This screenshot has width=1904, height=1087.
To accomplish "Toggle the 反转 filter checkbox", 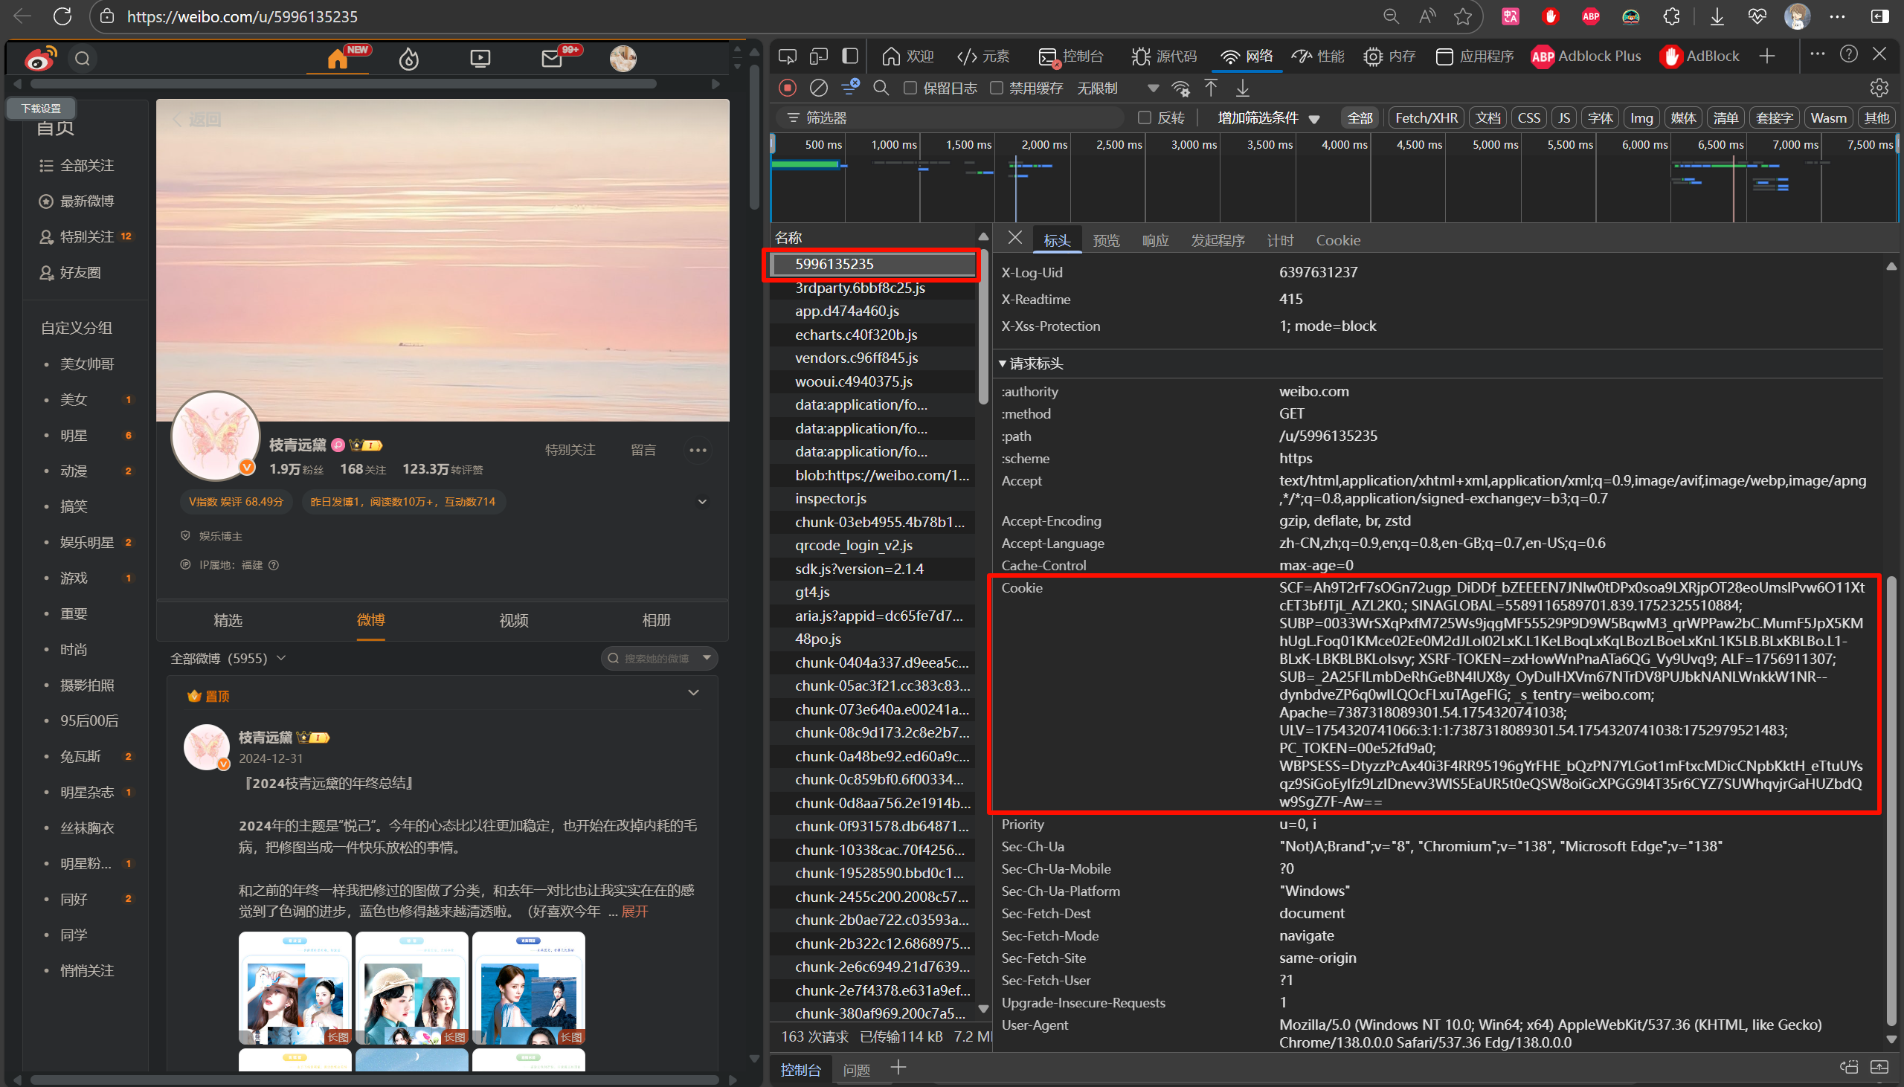I will [1144, 118].
